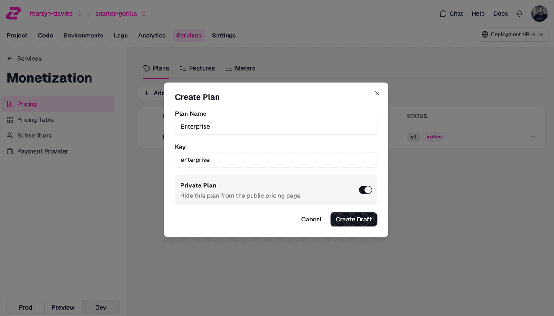Select Pricing in the Monetization sidebar
The height and width of the screenshot is (316, 554).
tap(28, 104)
